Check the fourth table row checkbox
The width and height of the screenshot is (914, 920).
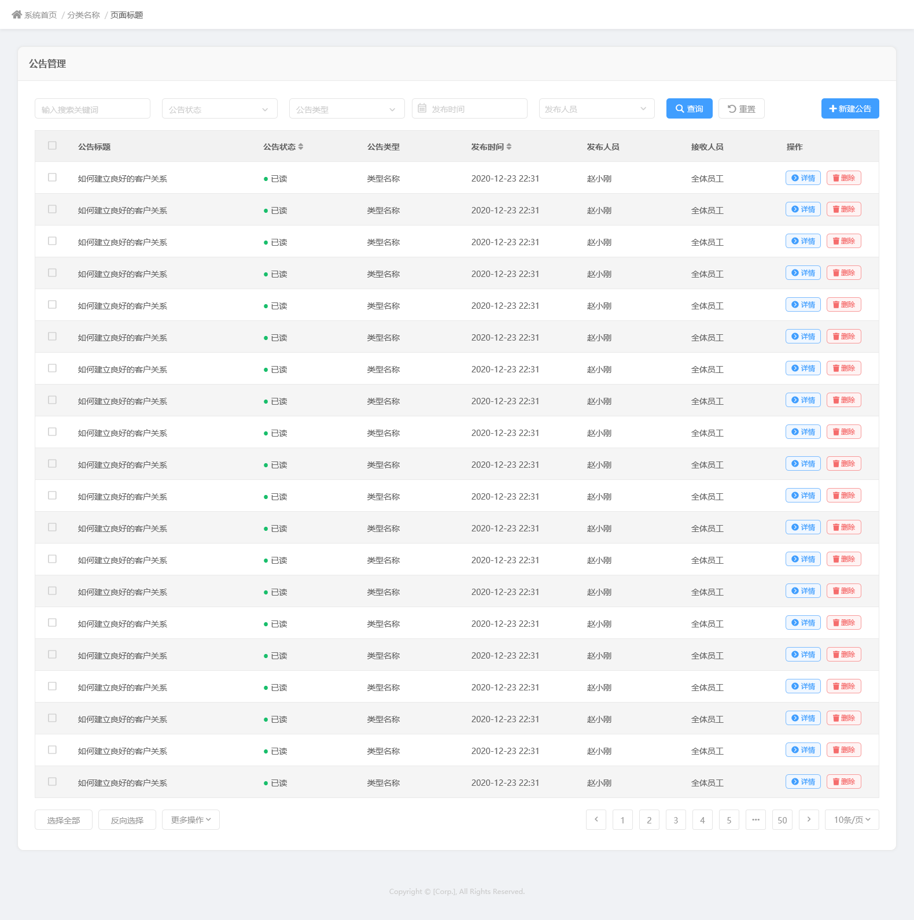52,273
